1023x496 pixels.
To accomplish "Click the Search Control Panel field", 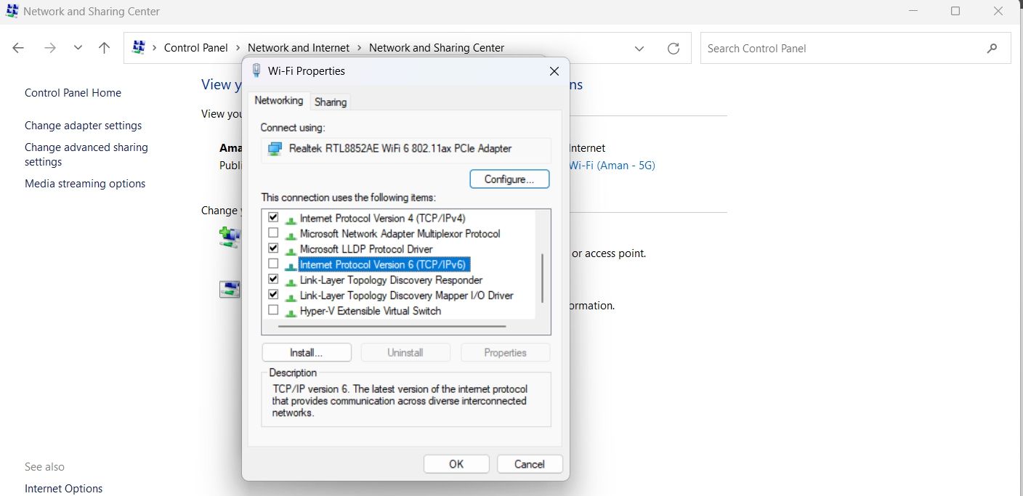I will coord(843,49).
